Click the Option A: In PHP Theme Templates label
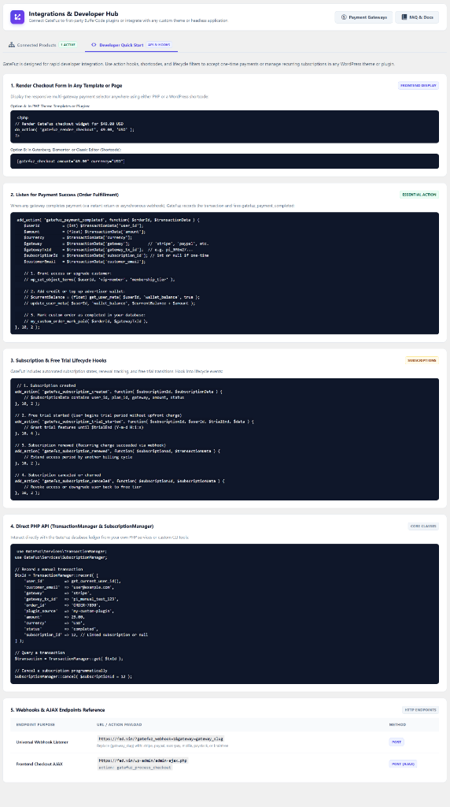Viewport: 450px width, 807px height. click(50, 106)
